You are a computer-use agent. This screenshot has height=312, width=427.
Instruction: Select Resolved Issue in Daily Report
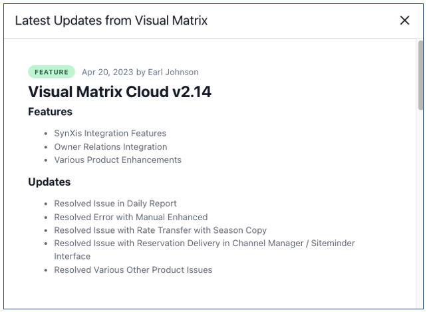(x=115, y=204)
